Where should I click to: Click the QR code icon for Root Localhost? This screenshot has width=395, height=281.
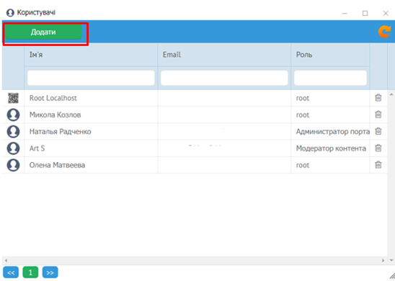(x=13, y=98)
